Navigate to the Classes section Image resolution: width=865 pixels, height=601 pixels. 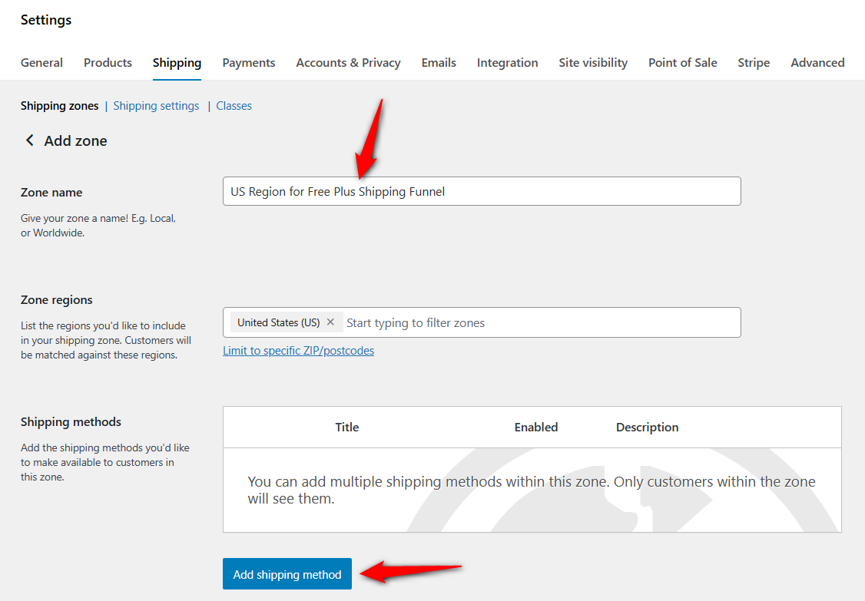[234, 105]
